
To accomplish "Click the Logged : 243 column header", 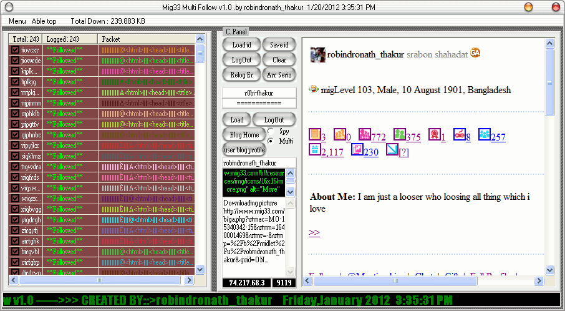I will [70, 39].
